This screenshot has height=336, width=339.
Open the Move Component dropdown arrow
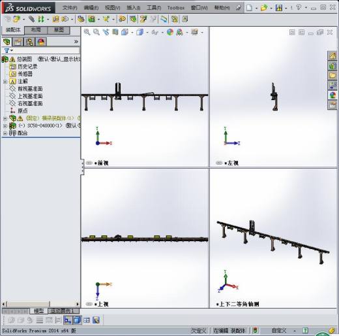(72, 20)
